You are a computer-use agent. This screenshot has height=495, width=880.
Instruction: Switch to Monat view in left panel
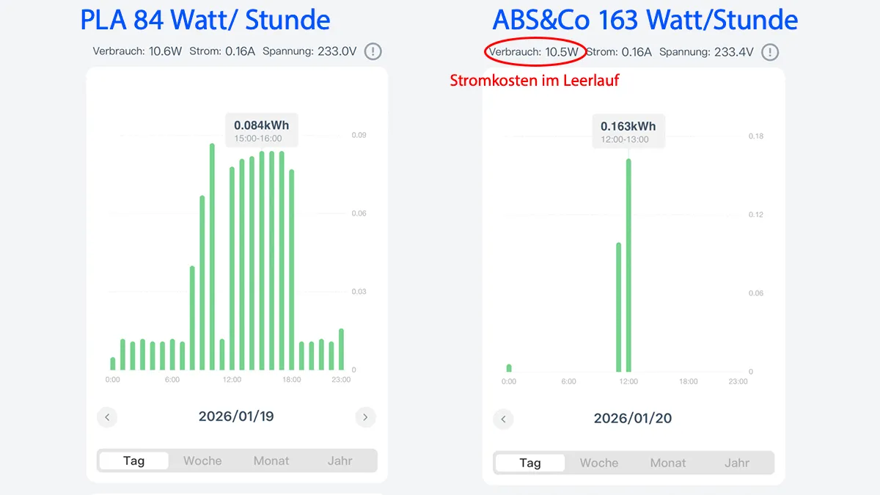271,461
